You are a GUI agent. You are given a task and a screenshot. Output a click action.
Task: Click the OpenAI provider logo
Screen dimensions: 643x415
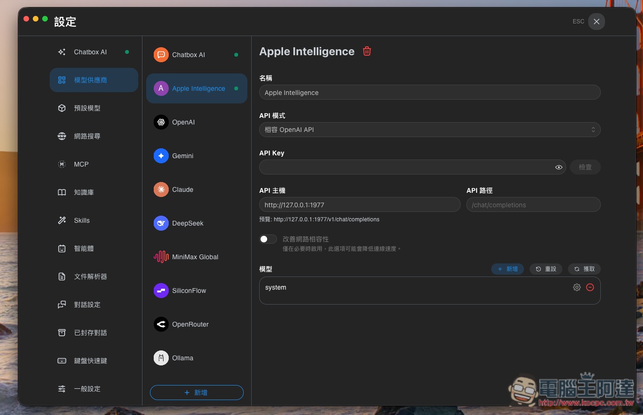[x=161, y=122]
